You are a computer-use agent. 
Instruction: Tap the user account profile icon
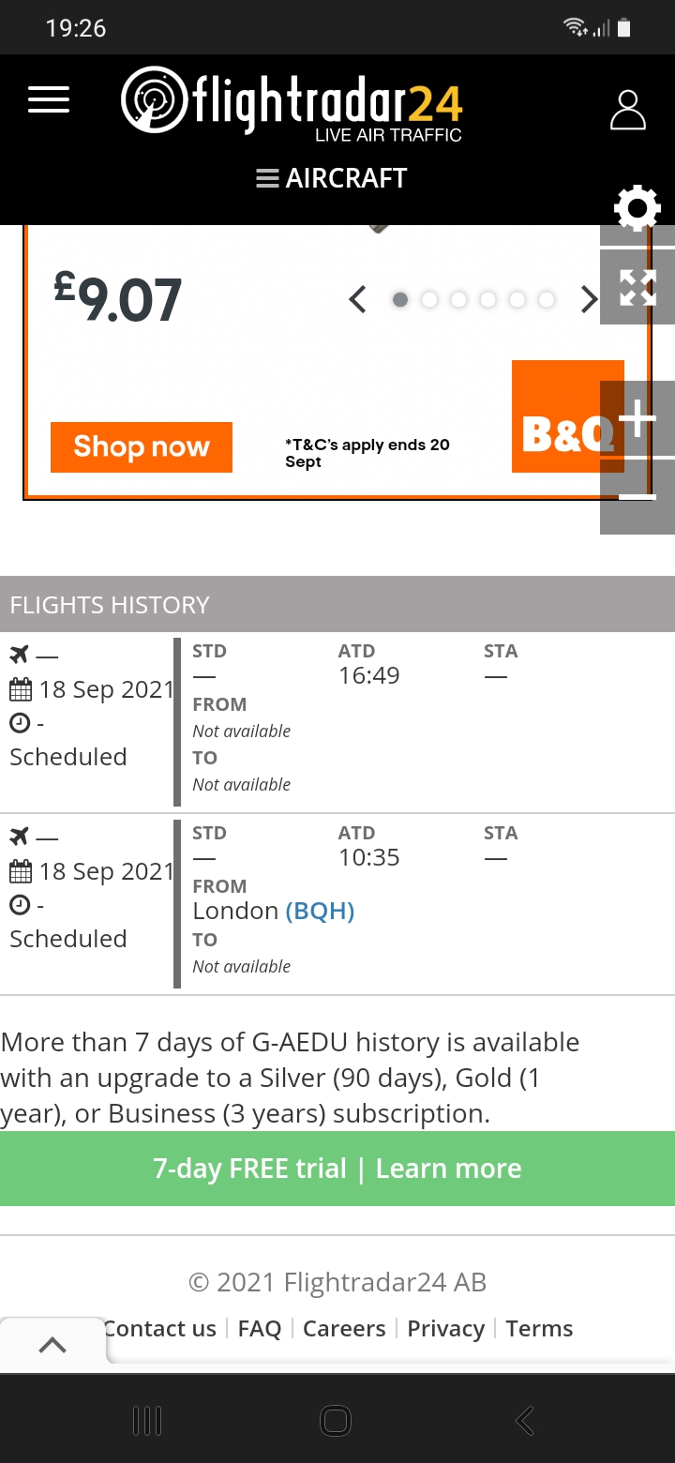(x=627, y=110)
